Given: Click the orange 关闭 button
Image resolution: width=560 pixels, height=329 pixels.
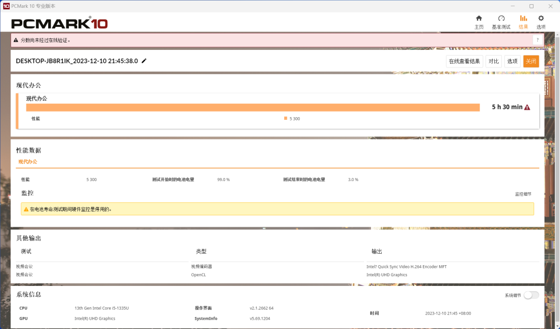Looking at the screenshot, I should click(531, 61).
